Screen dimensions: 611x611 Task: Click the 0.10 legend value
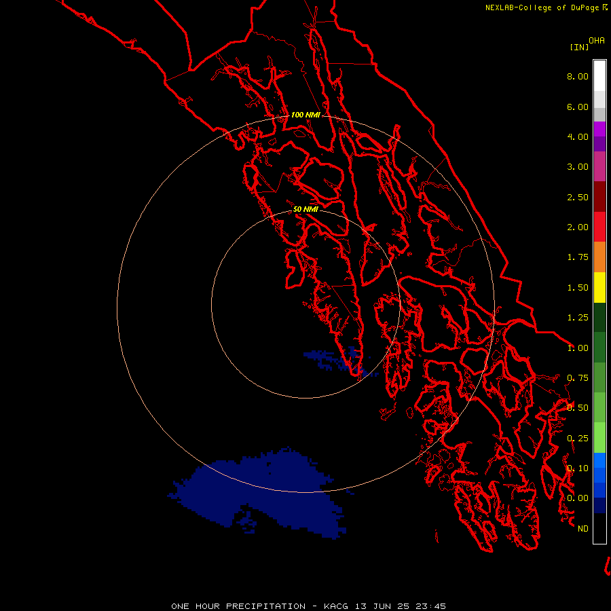pyautogui.click(x=578, y=468)
